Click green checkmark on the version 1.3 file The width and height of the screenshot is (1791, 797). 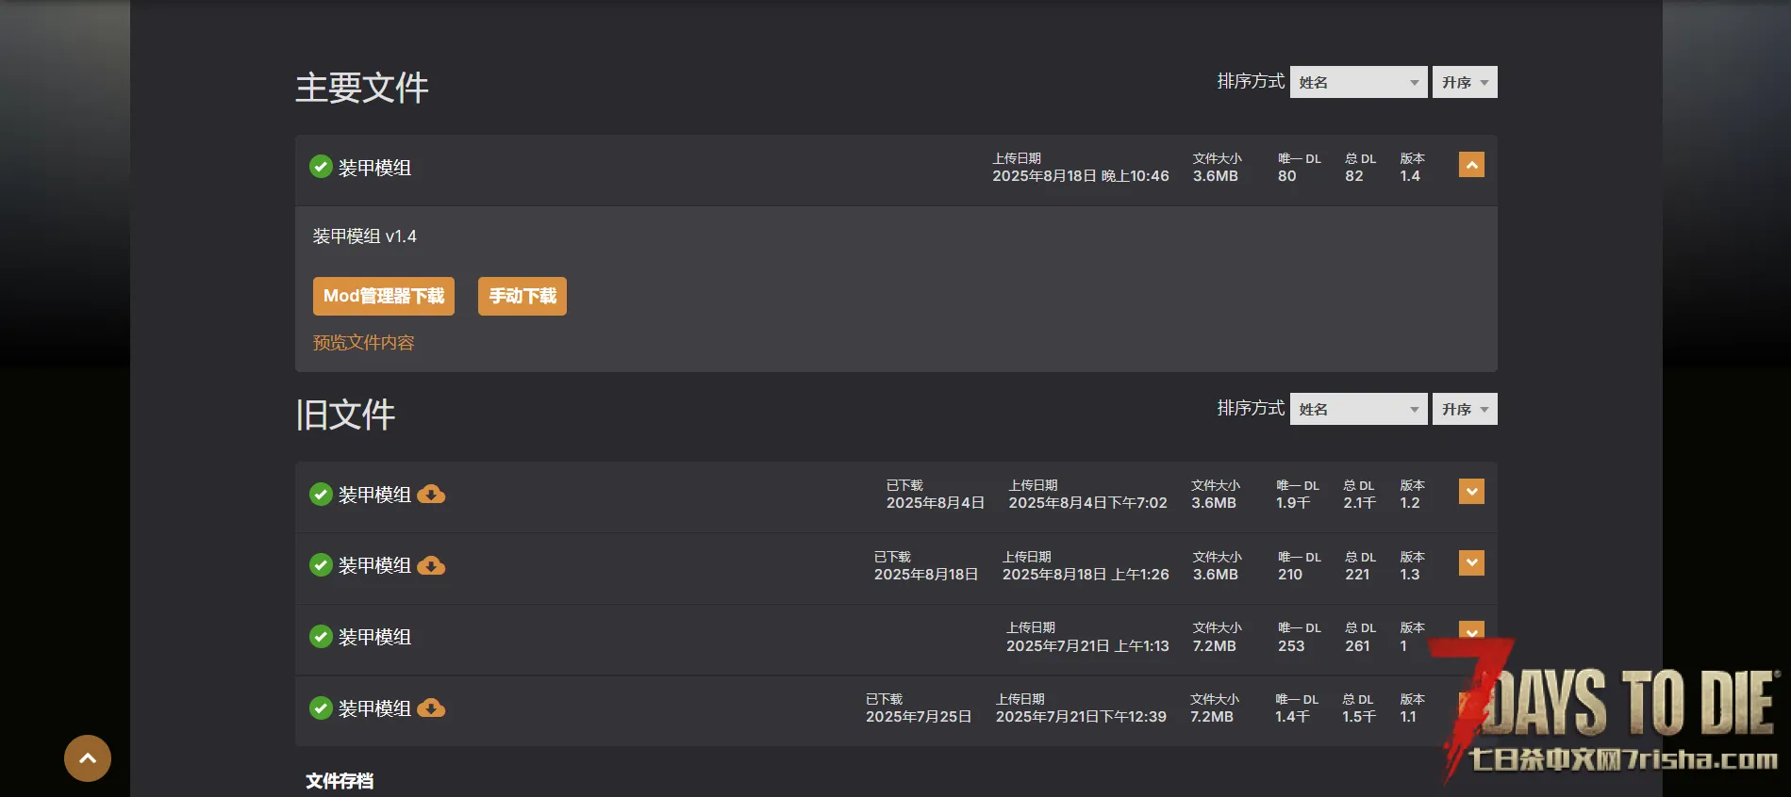(321, 565)
